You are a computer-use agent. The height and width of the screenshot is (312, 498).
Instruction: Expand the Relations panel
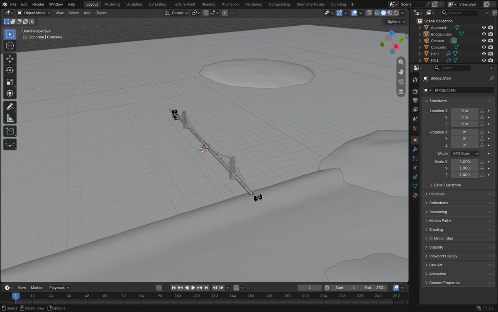[458, 194]
